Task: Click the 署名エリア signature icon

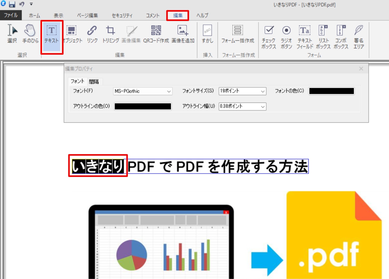Action: [359, 37]
